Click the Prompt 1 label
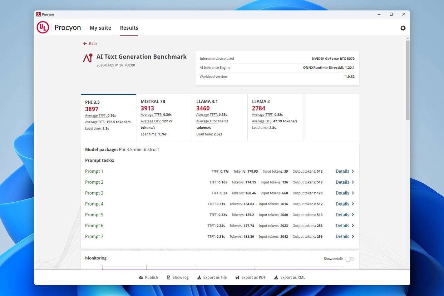Screen dimensions: 444x296 point(94,171)
